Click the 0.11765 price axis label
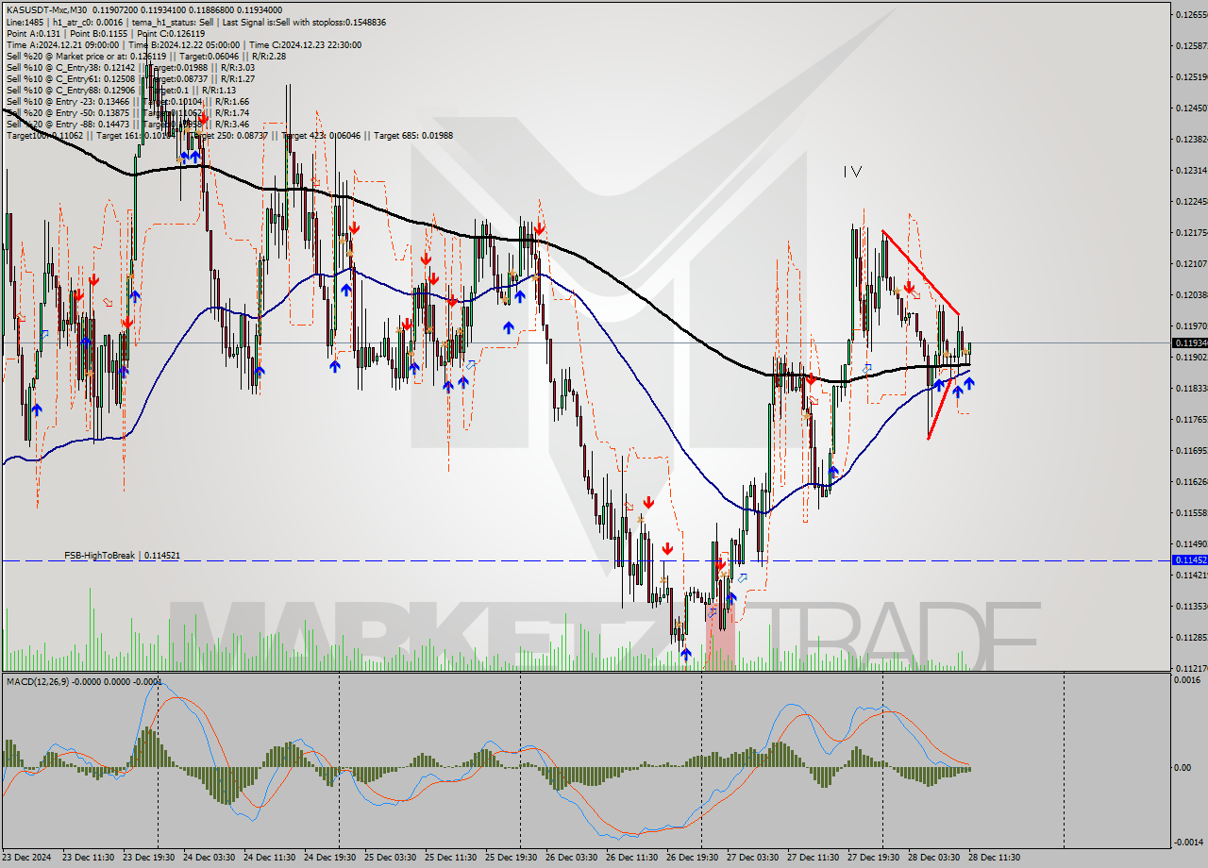 tap(1190, 419)
